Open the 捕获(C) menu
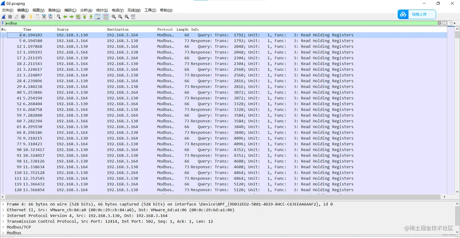The width and height of the screenshot is (460, 238). [70, 10]
